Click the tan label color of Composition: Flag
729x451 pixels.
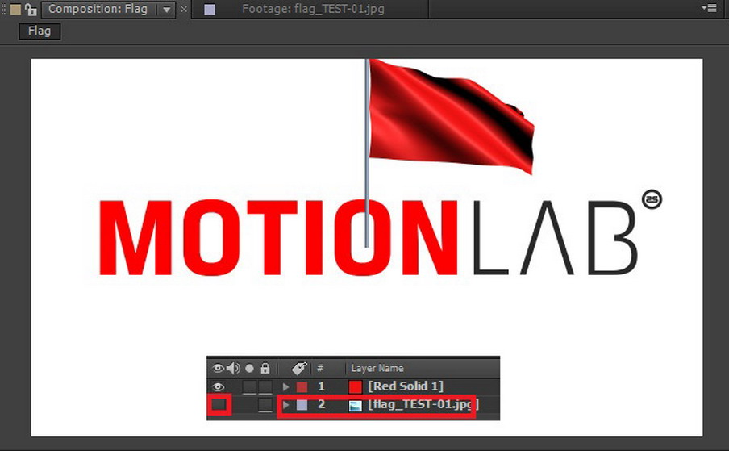(15, 10)
